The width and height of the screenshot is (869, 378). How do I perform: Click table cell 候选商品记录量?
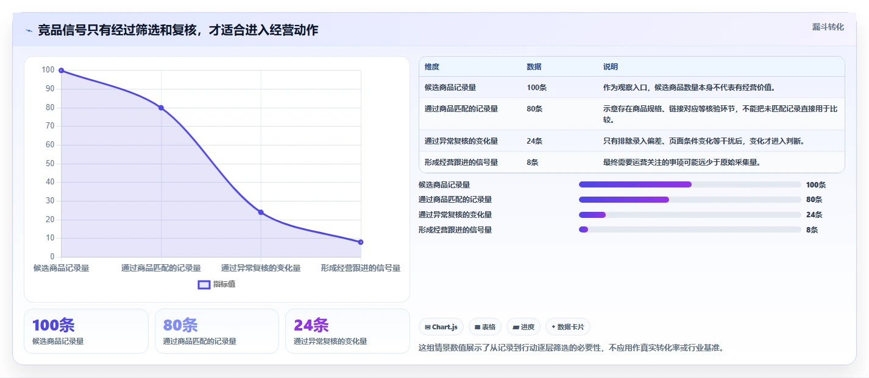tap(450, 88)
